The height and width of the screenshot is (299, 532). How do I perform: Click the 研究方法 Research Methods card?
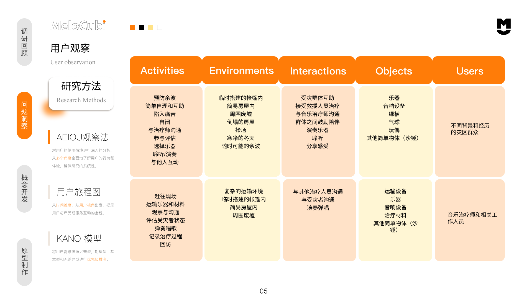(81, 93)
